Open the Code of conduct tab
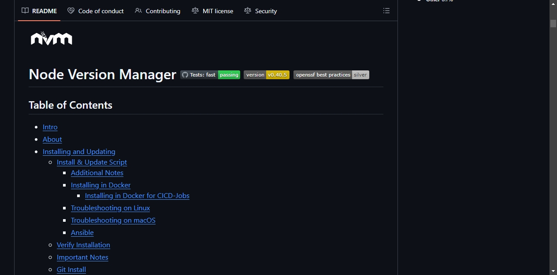Viewport: 557px width, 275px height. (96, 11)
